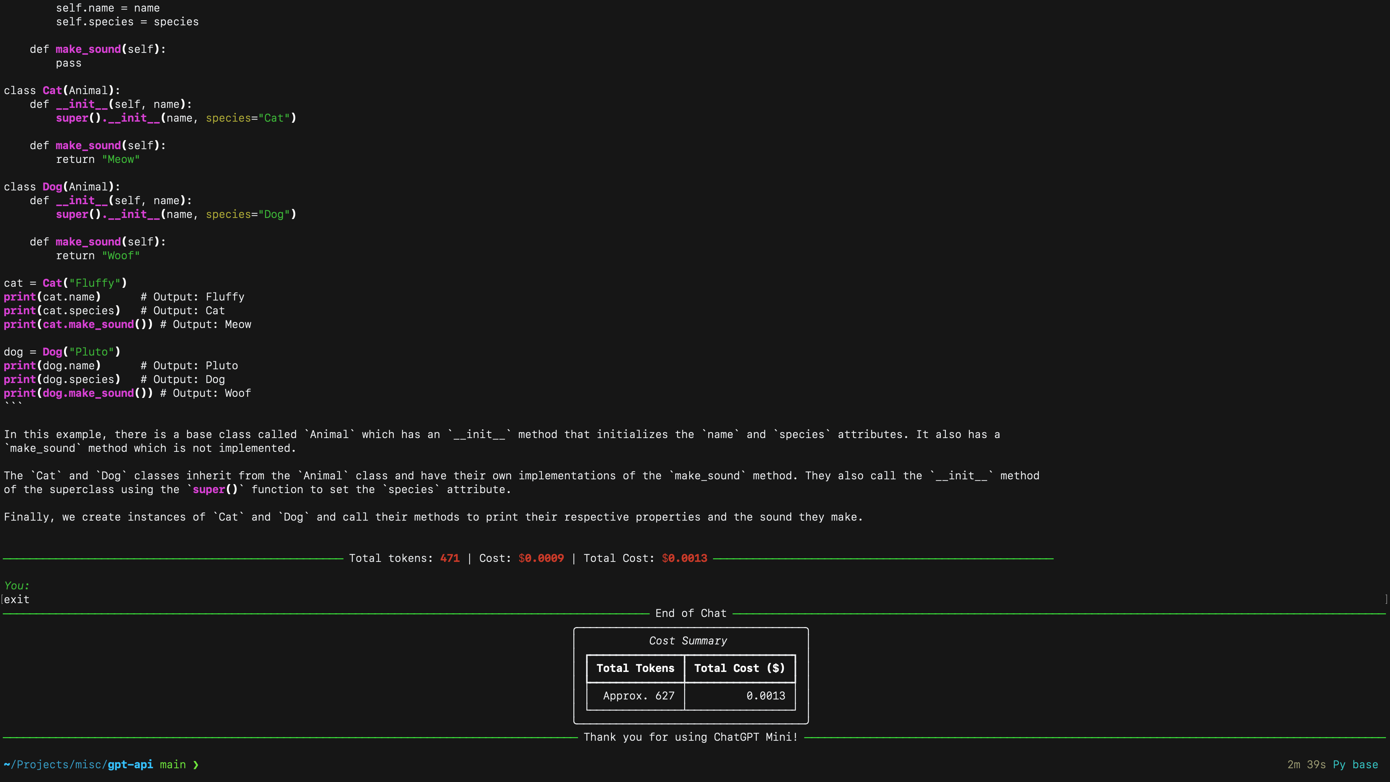
Task: Click 'You:' prompt label
Action: click(x=17, y=585)
